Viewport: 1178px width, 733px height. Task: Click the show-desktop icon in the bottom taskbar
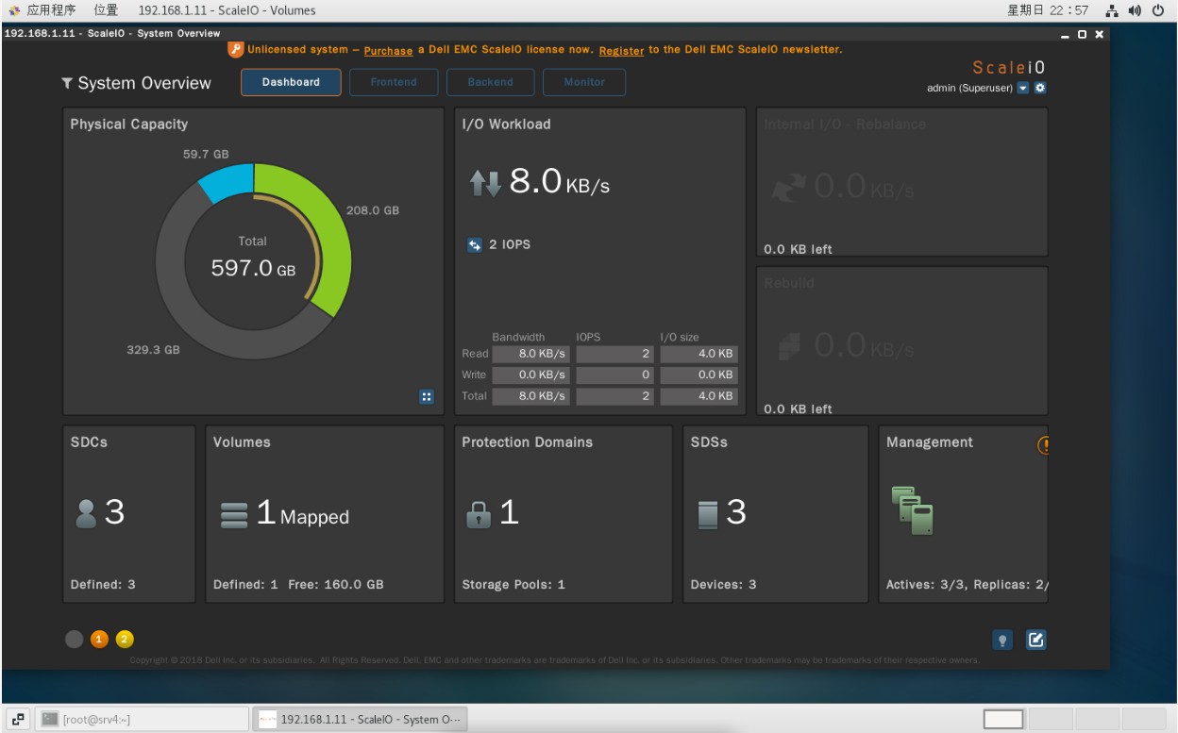coord(19,719)
